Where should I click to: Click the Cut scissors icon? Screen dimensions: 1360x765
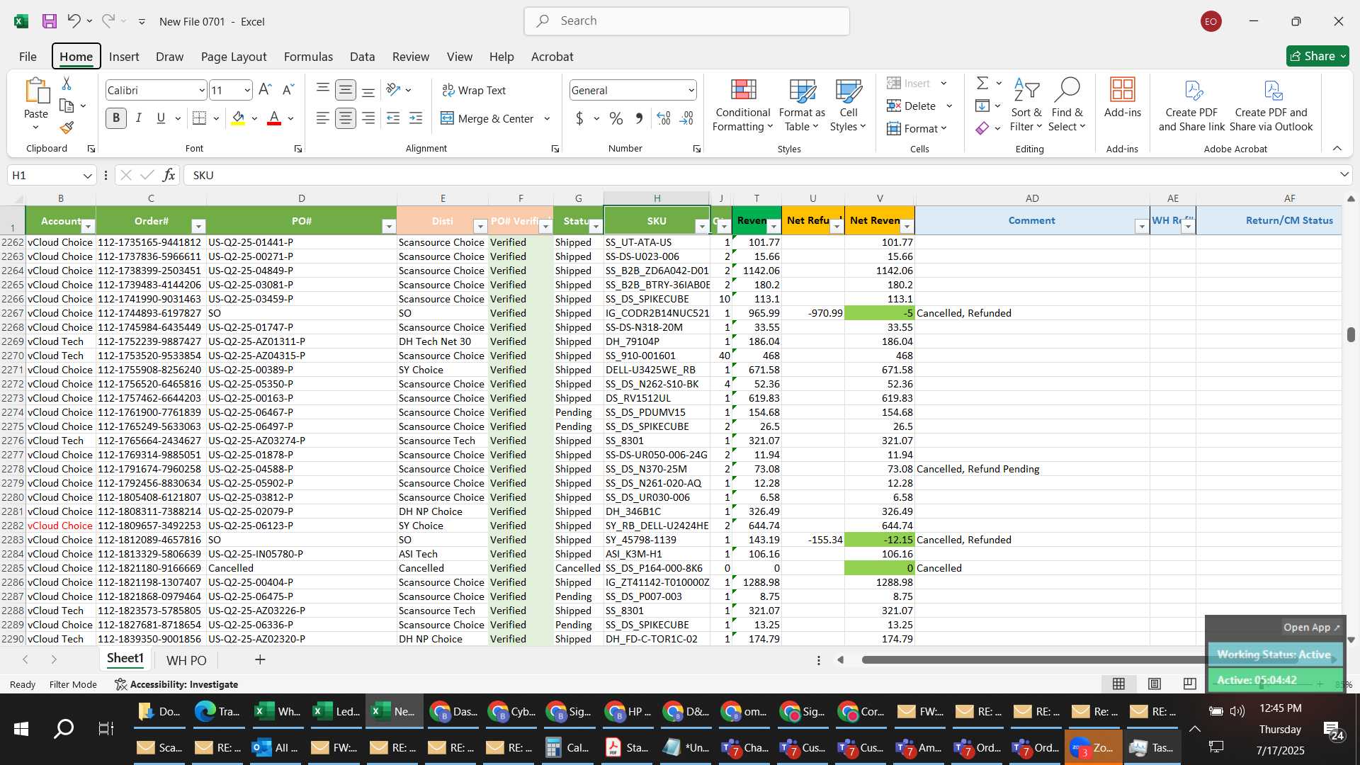tap(67, 84)
